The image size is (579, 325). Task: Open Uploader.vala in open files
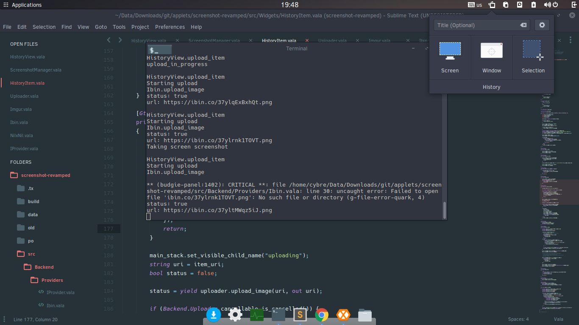[24, 96]
